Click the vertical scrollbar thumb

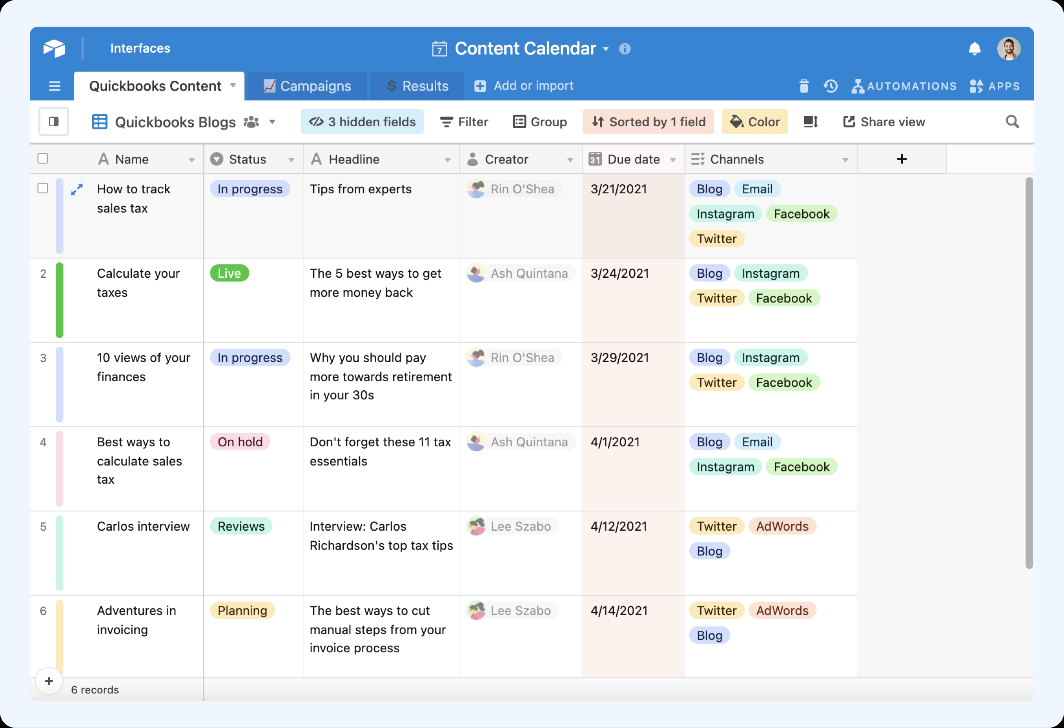click(1029, 373)
